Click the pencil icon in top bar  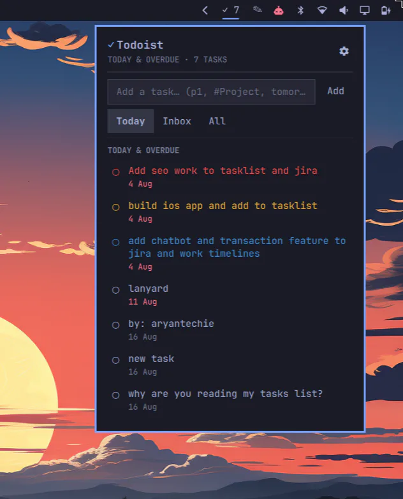coord(258,10)
